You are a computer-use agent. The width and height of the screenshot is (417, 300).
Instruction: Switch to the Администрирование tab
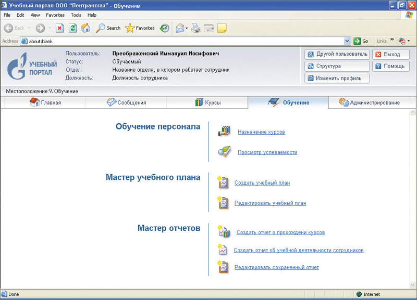coord(370,102)
